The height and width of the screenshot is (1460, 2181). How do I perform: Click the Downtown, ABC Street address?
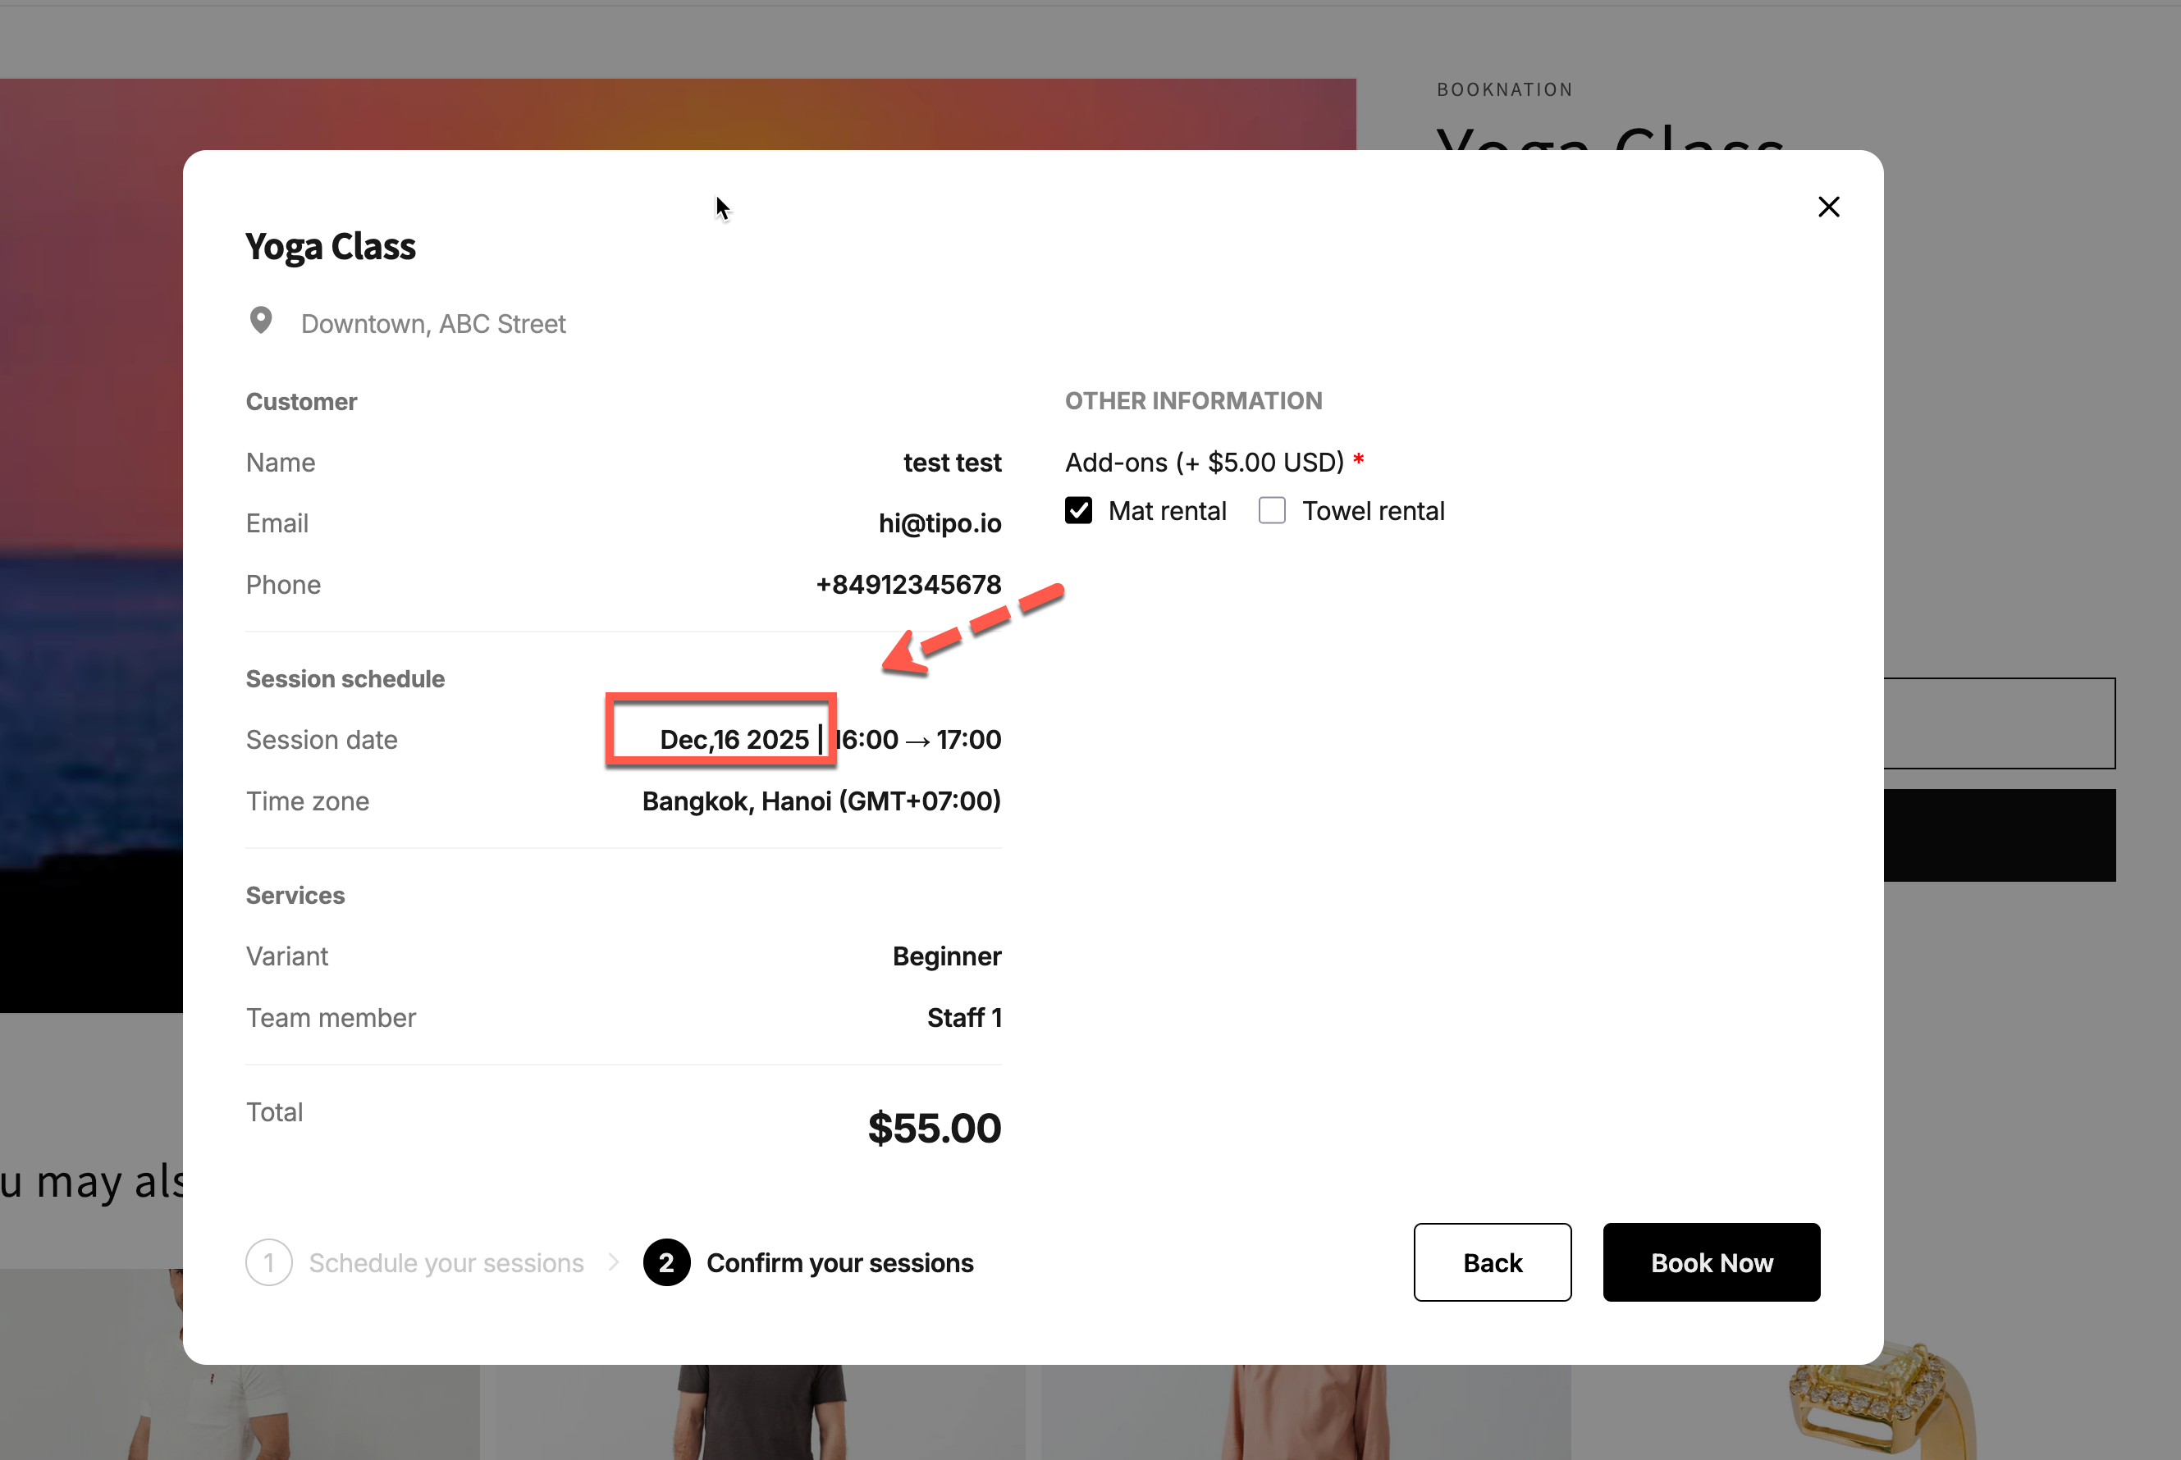[x=433, y=324]
